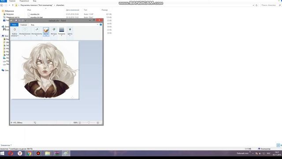
Task: Open the Brushes dropdown in Paint
Action: click(46, 32)
